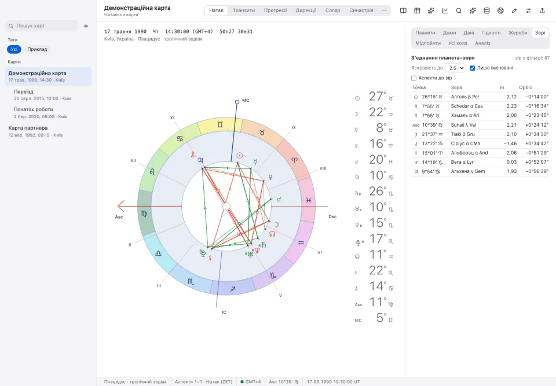Image resolution: width=556 pixels, height=386 pixels.
Task: Click the 'Пошук карт' search field
Action: click(41, 26)
